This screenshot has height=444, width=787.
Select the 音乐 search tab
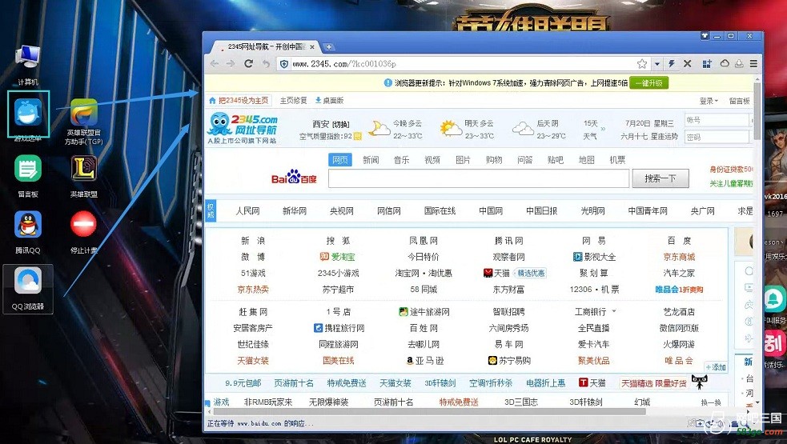[402, 159]
